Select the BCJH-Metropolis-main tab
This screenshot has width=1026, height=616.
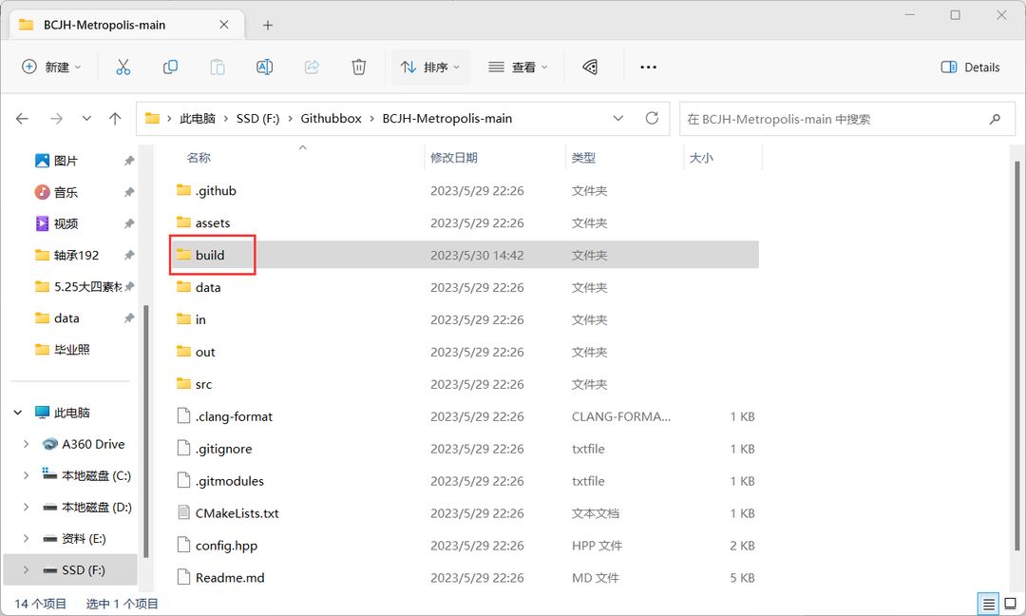click(126, 25)
